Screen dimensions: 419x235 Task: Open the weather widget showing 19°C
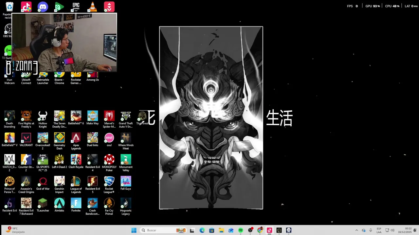click(x=16, y=230)
